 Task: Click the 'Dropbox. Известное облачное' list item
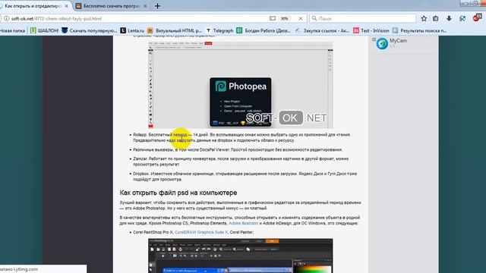tap(245, 177)
